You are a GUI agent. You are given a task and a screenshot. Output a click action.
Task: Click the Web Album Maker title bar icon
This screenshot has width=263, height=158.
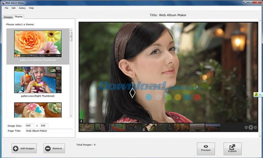click(3, 3)
